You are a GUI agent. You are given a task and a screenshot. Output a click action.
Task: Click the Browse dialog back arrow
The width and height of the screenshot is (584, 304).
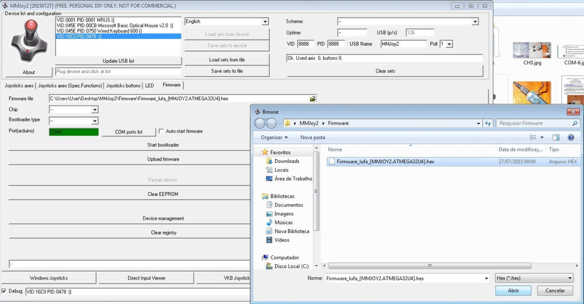[260, 123]
